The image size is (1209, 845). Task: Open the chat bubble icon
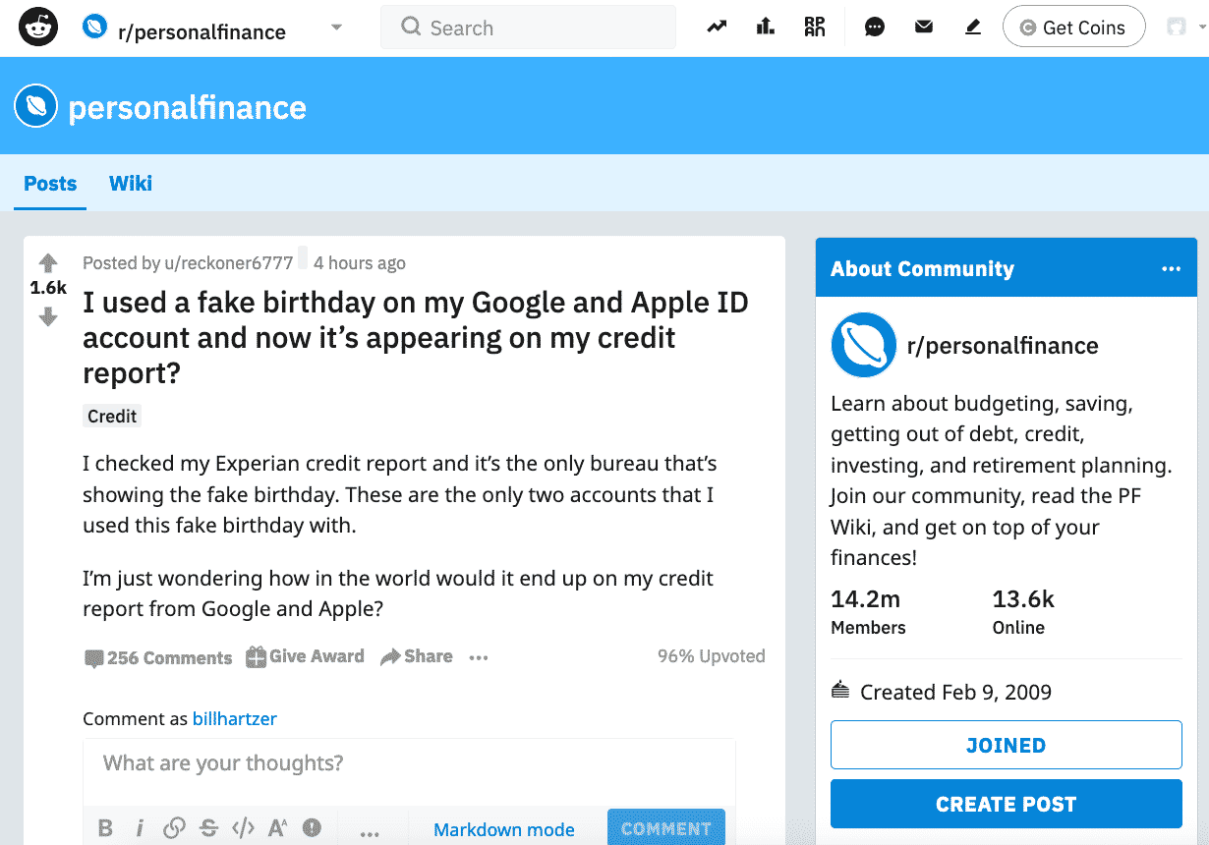(x=874, y=28)
